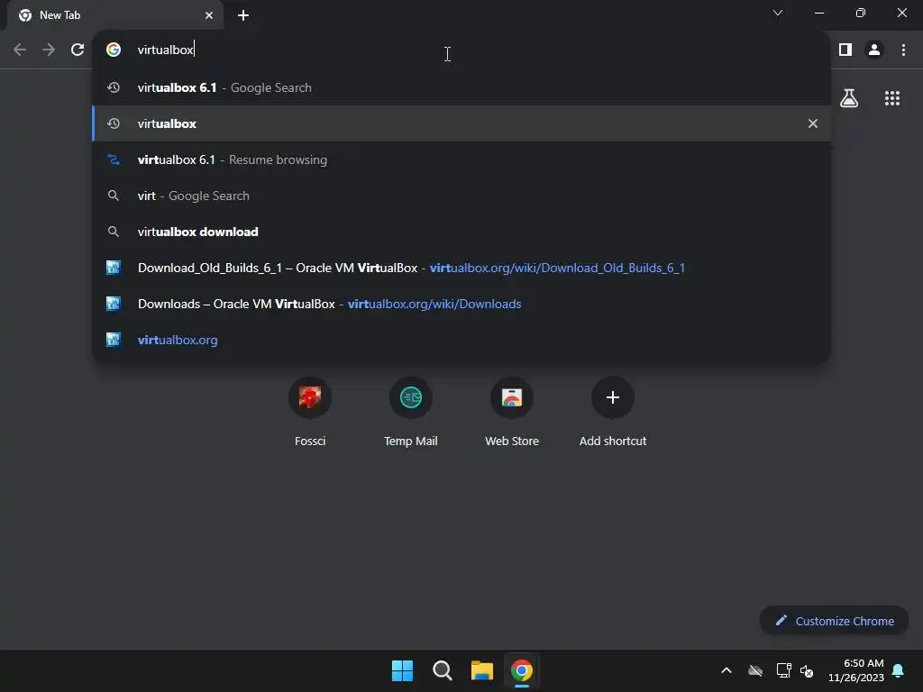Viewport: 923px width, 692px height.
Task: Open the Fossci shortcut tile
Action: (x=310, y=411)
